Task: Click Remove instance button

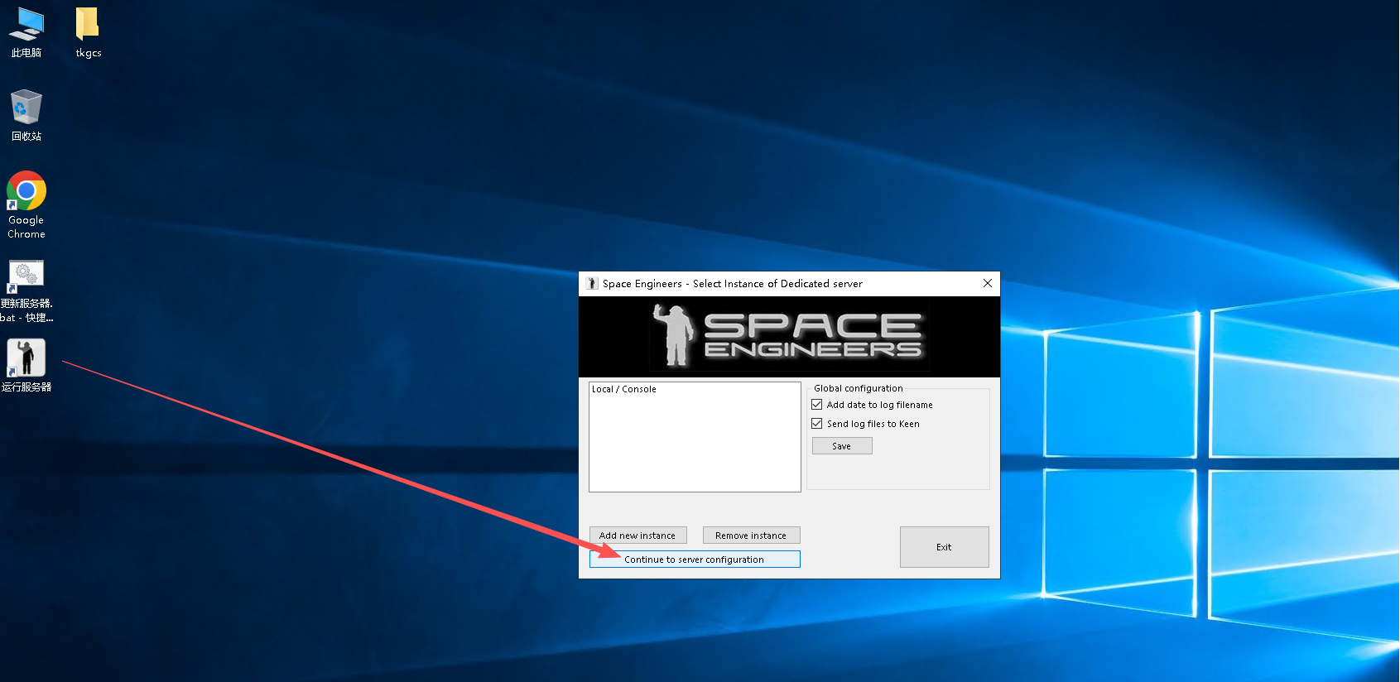Action: tap(751, 536)
